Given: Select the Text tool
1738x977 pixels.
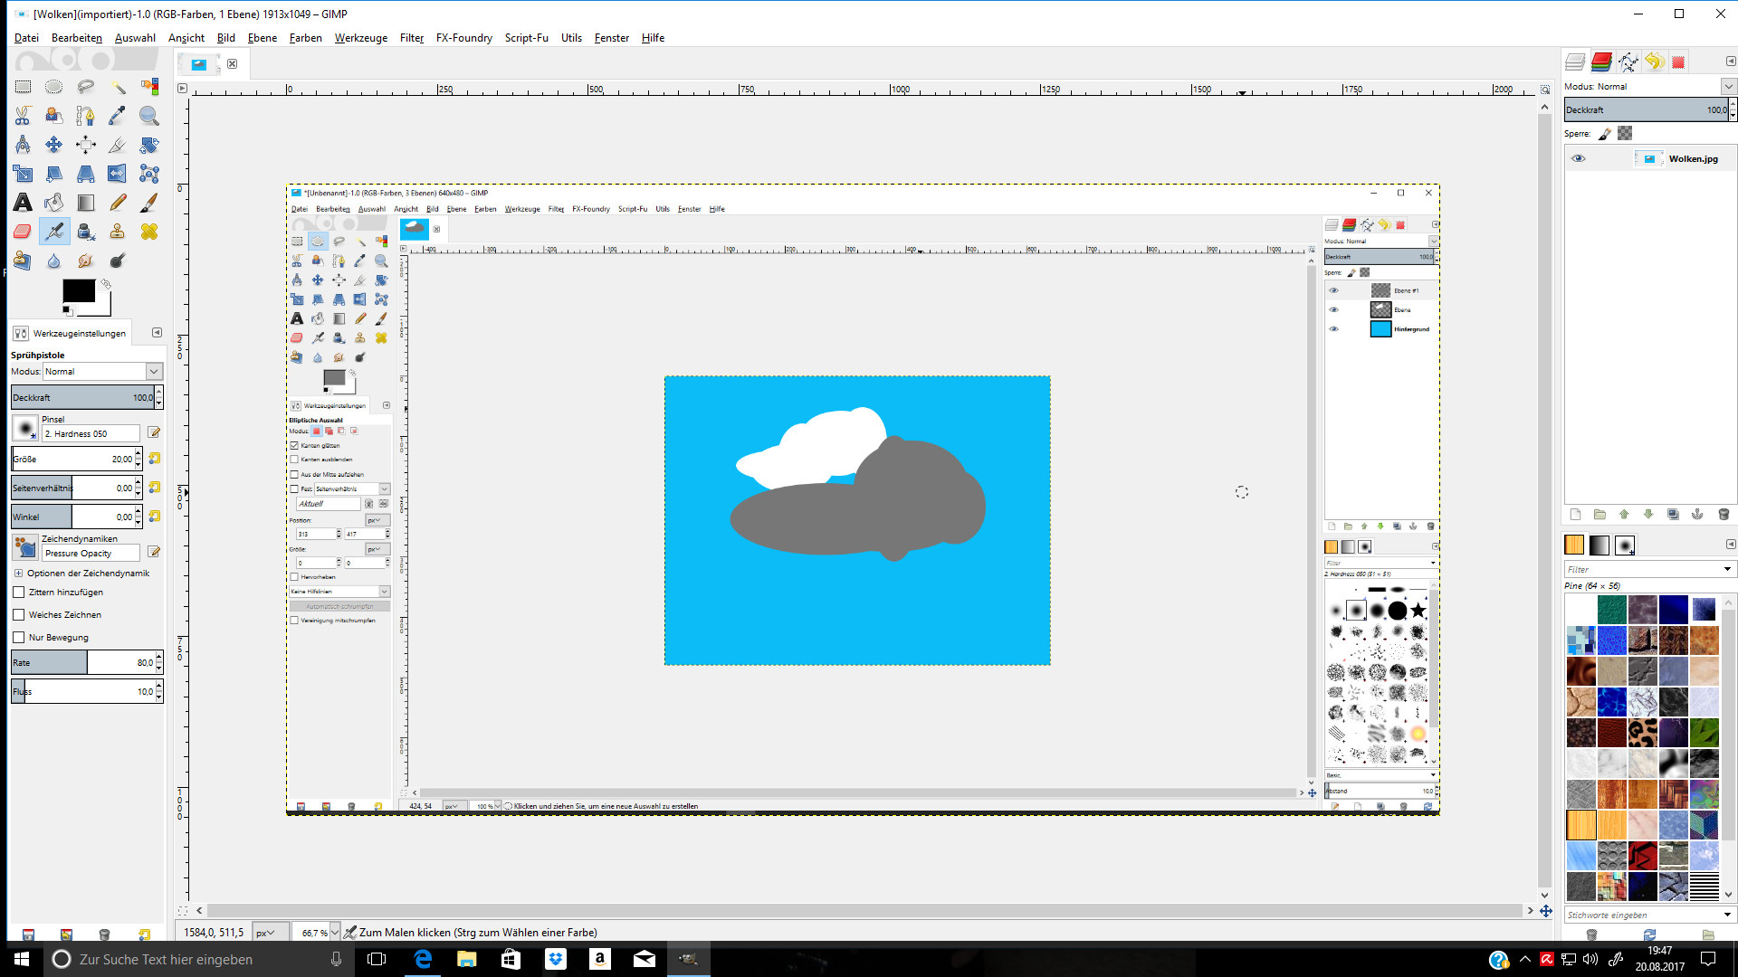Looking at the screenshot, I should [x=23, y=203].
